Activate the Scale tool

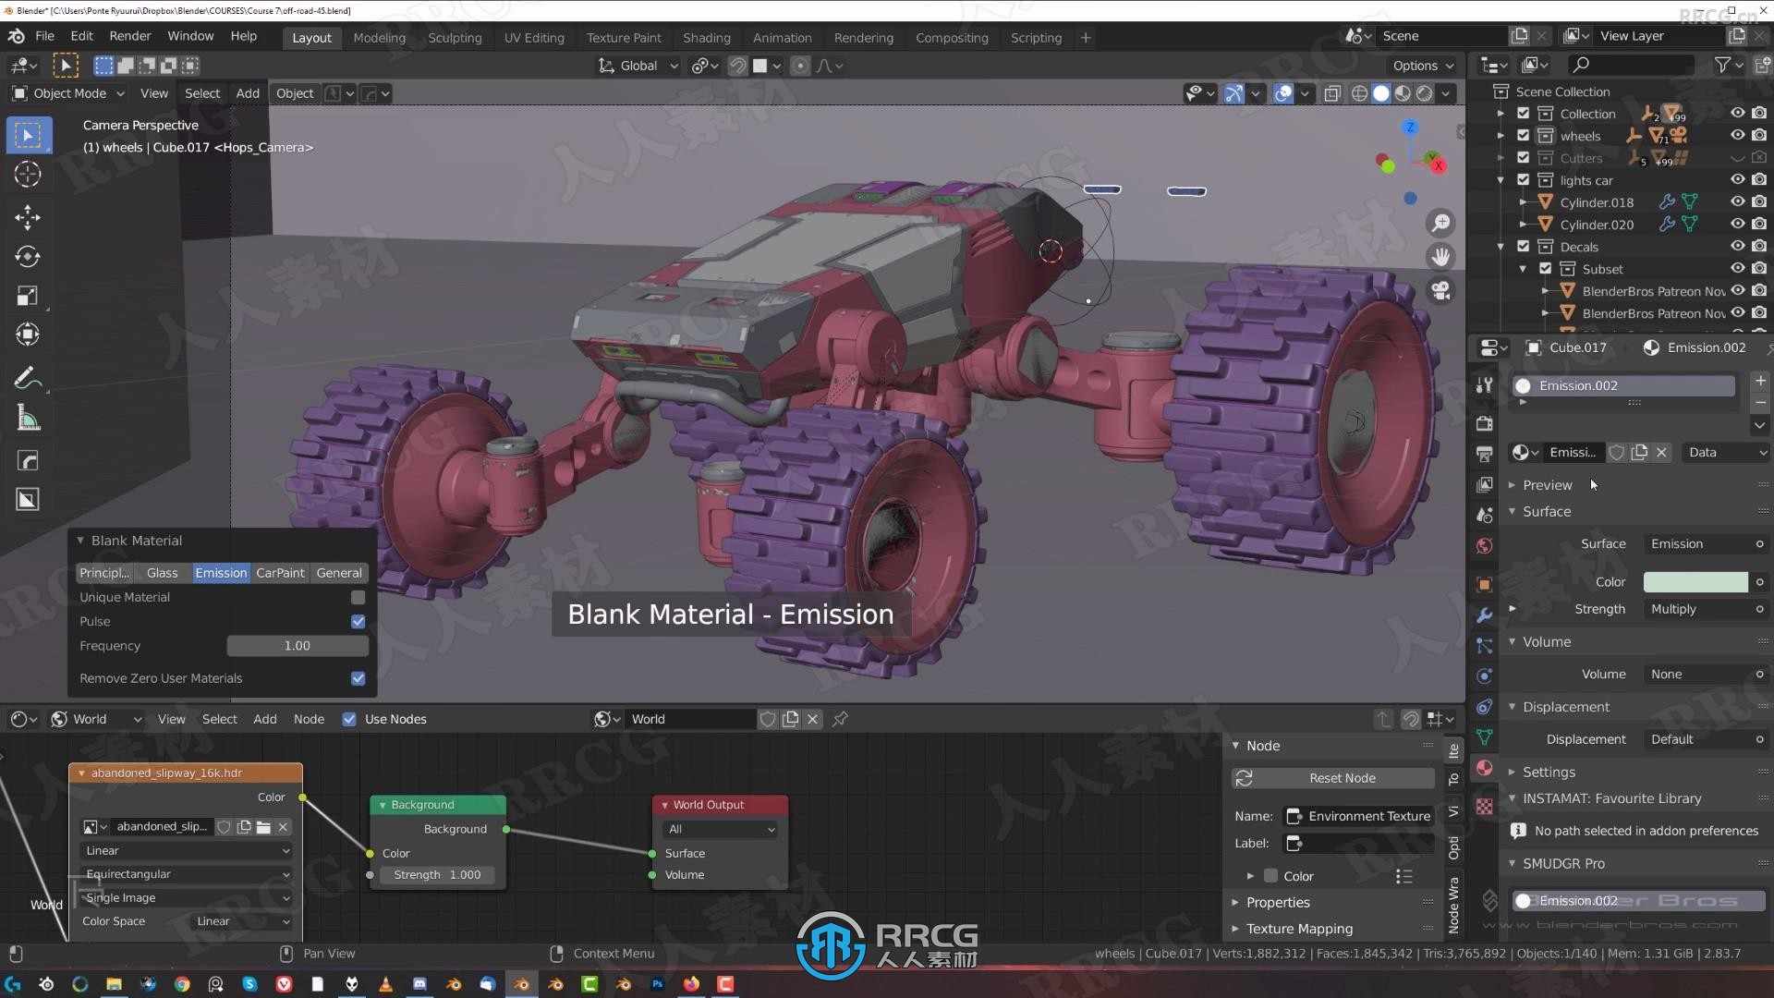(x=28, y=296)
